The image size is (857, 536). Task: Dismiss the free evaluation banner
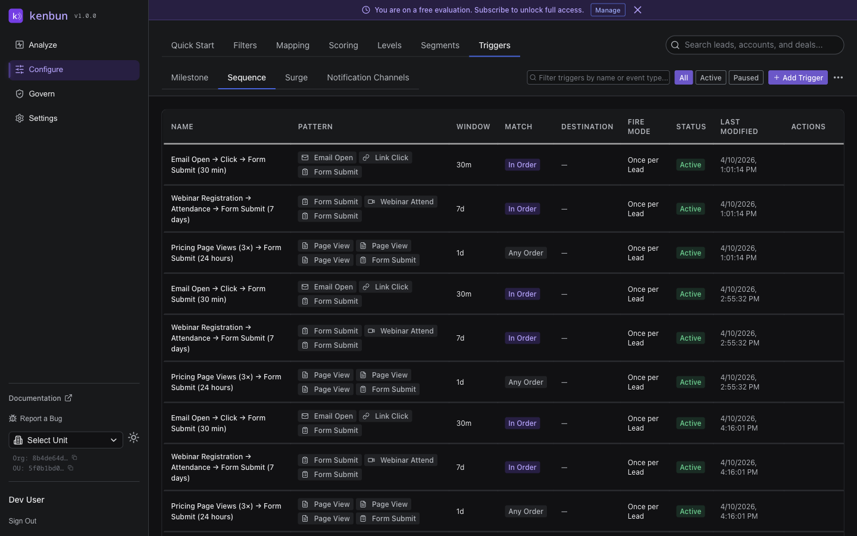click(x=637, y=10)
